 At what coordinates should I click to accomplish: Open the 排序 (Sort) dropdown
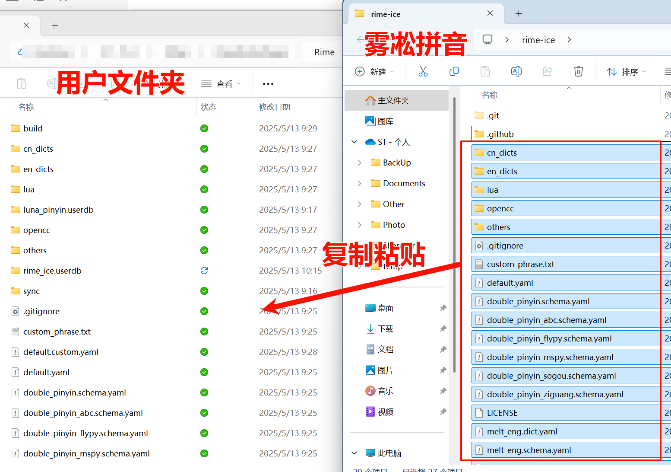pos(626,72)
